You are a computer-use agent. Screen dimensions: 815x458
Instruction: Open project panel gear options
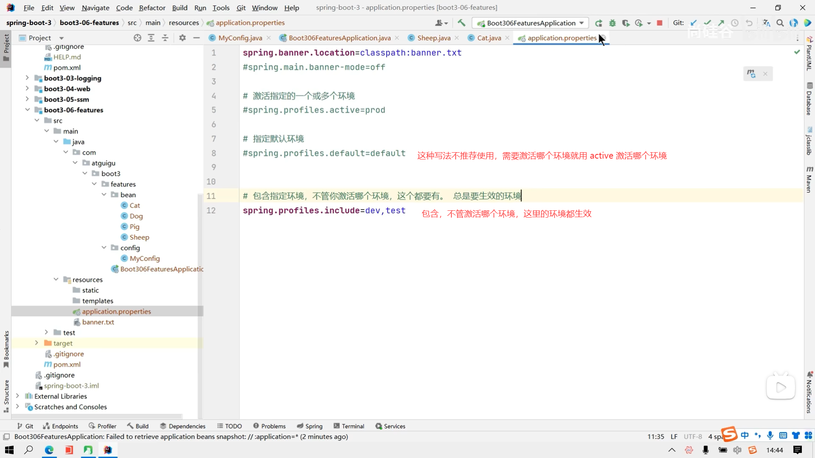183,38
